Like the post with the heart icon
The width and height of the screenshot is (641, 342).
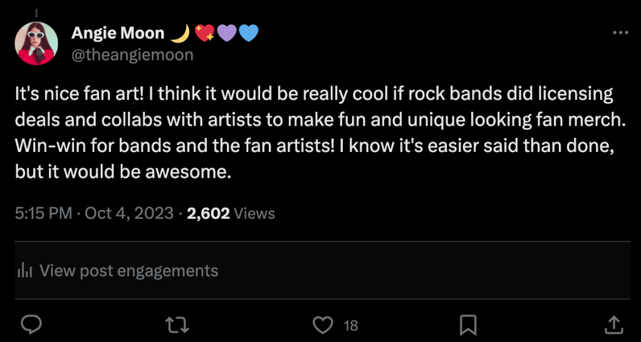coord(323,324)
